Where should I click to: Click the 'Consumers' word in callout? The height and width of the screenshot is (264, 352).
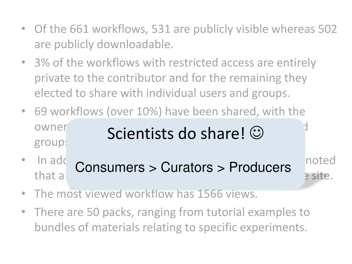(110, 167)
